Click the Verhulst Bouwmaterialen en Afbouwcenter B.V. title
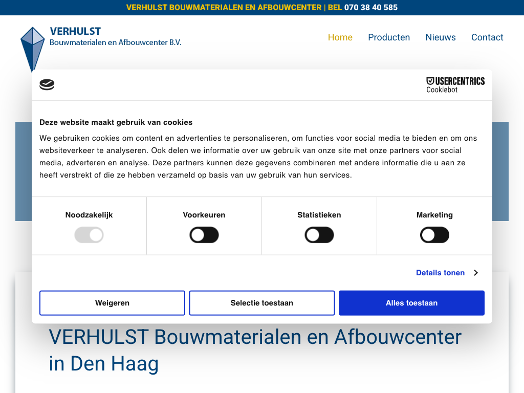 (x=115, y=36)
